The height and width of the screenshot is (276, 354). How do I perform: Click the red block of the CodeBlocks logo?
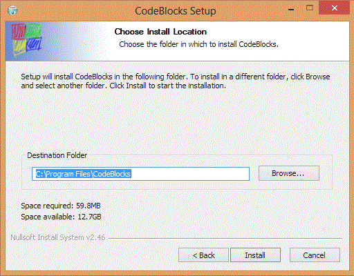[19, 32]
